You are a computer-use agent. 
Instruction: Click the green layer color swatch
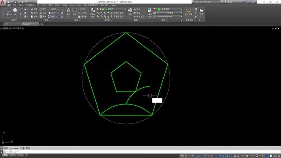(x=106, y=9)
